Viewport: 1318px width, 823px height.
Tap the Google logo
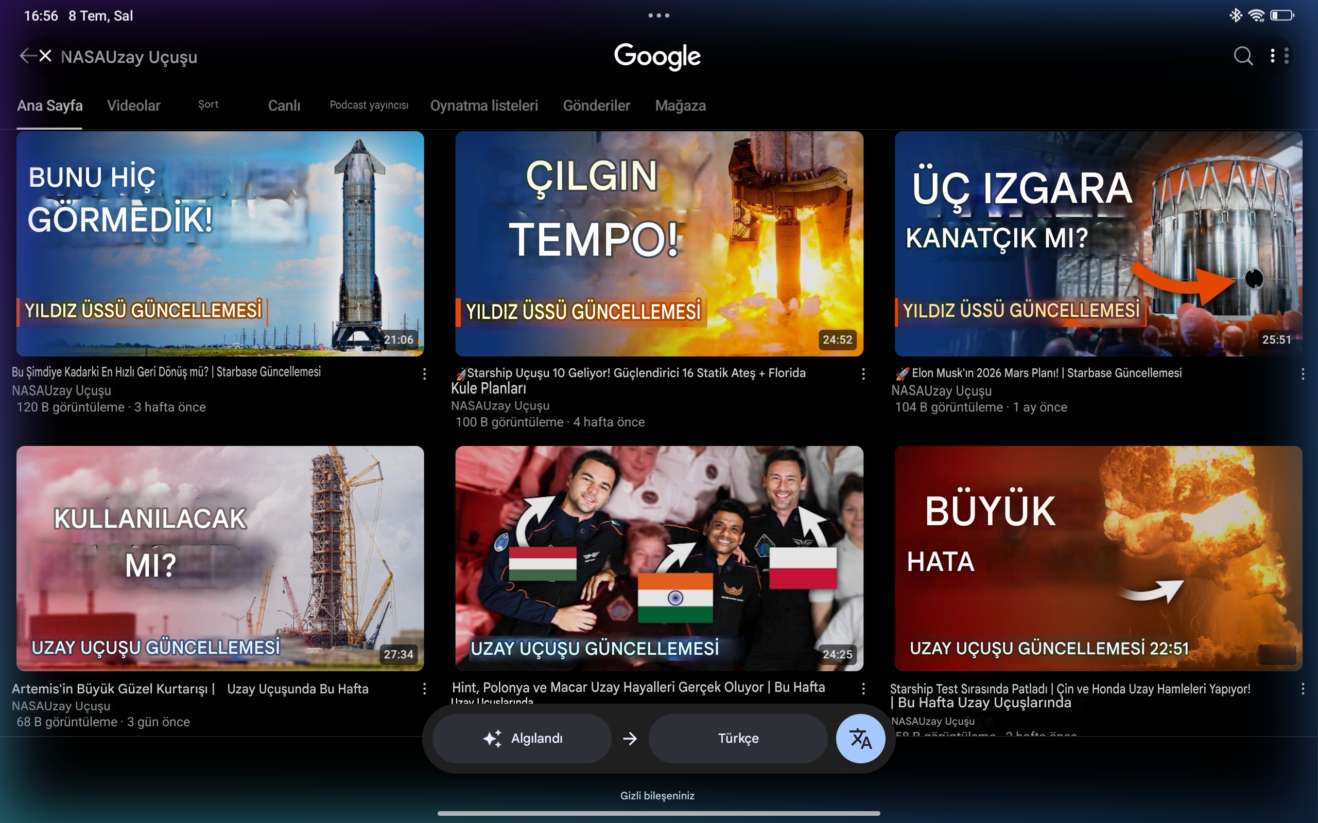tap(657, 56)
